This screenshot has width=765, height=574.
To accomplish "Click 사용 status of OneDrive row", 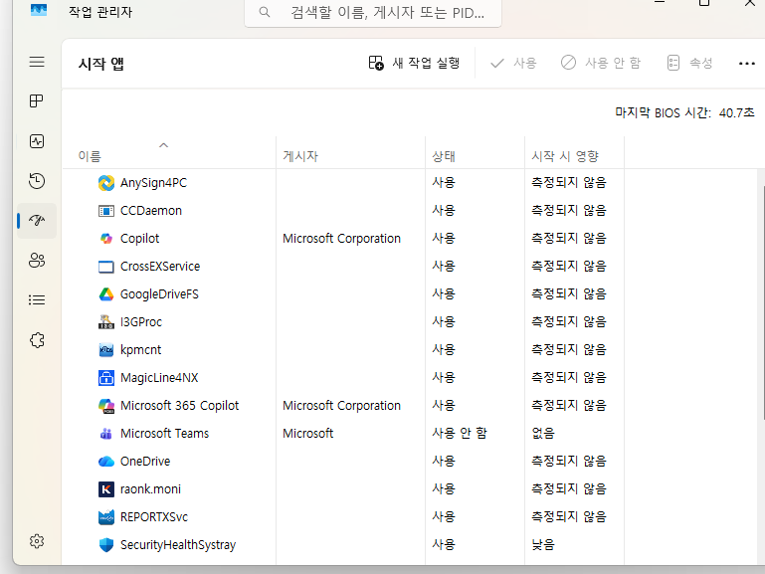I will click(x=444, y=461).
